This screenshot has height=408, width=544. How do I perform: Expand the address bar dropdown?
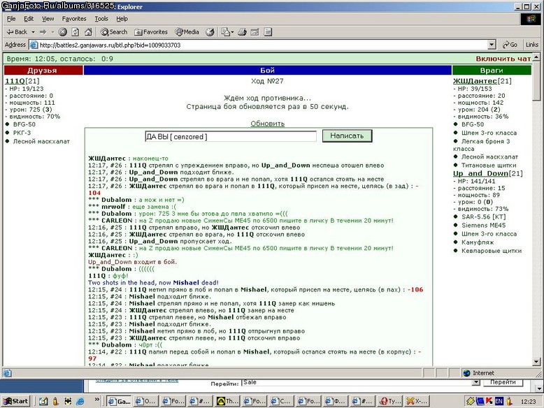492,45
